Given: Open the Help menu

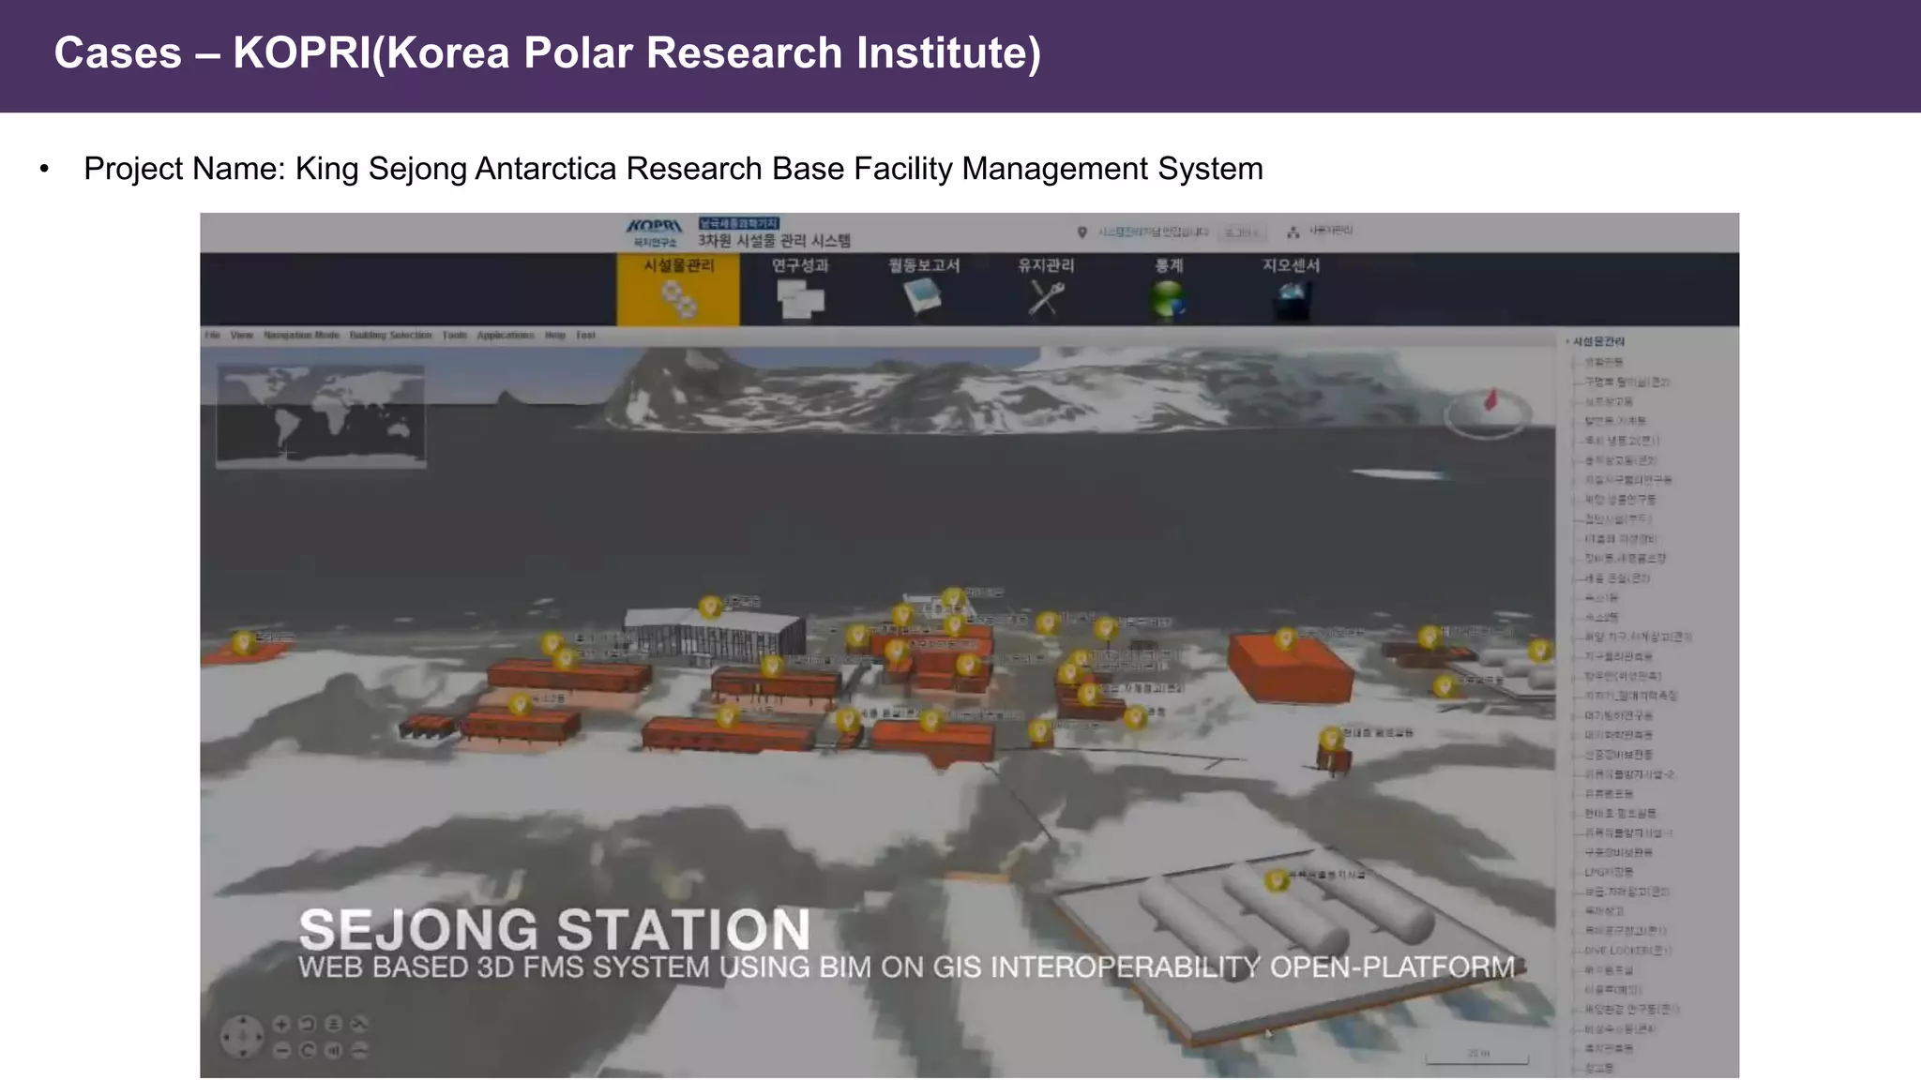Looking at the screenshot, I should click(555, 335).
